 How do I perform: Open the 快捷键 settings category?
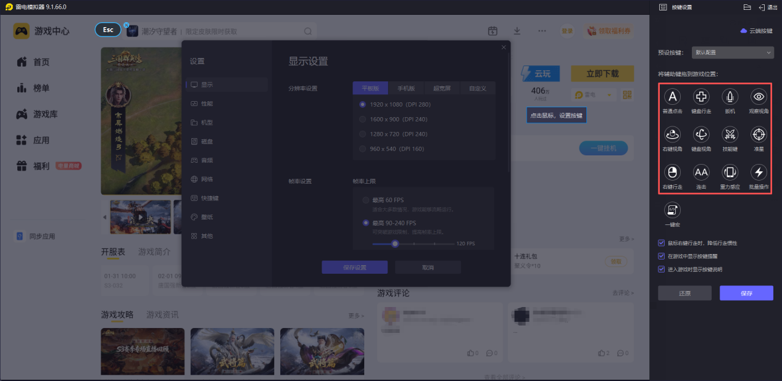pos(227,198)
